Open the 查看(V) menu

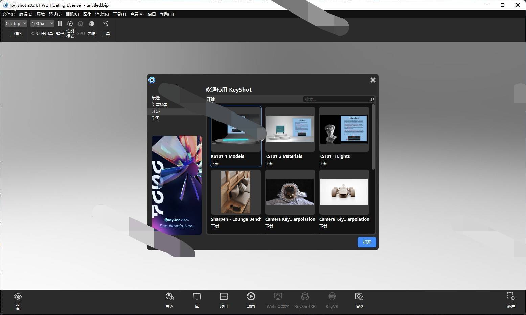click(x=137, y=14)
